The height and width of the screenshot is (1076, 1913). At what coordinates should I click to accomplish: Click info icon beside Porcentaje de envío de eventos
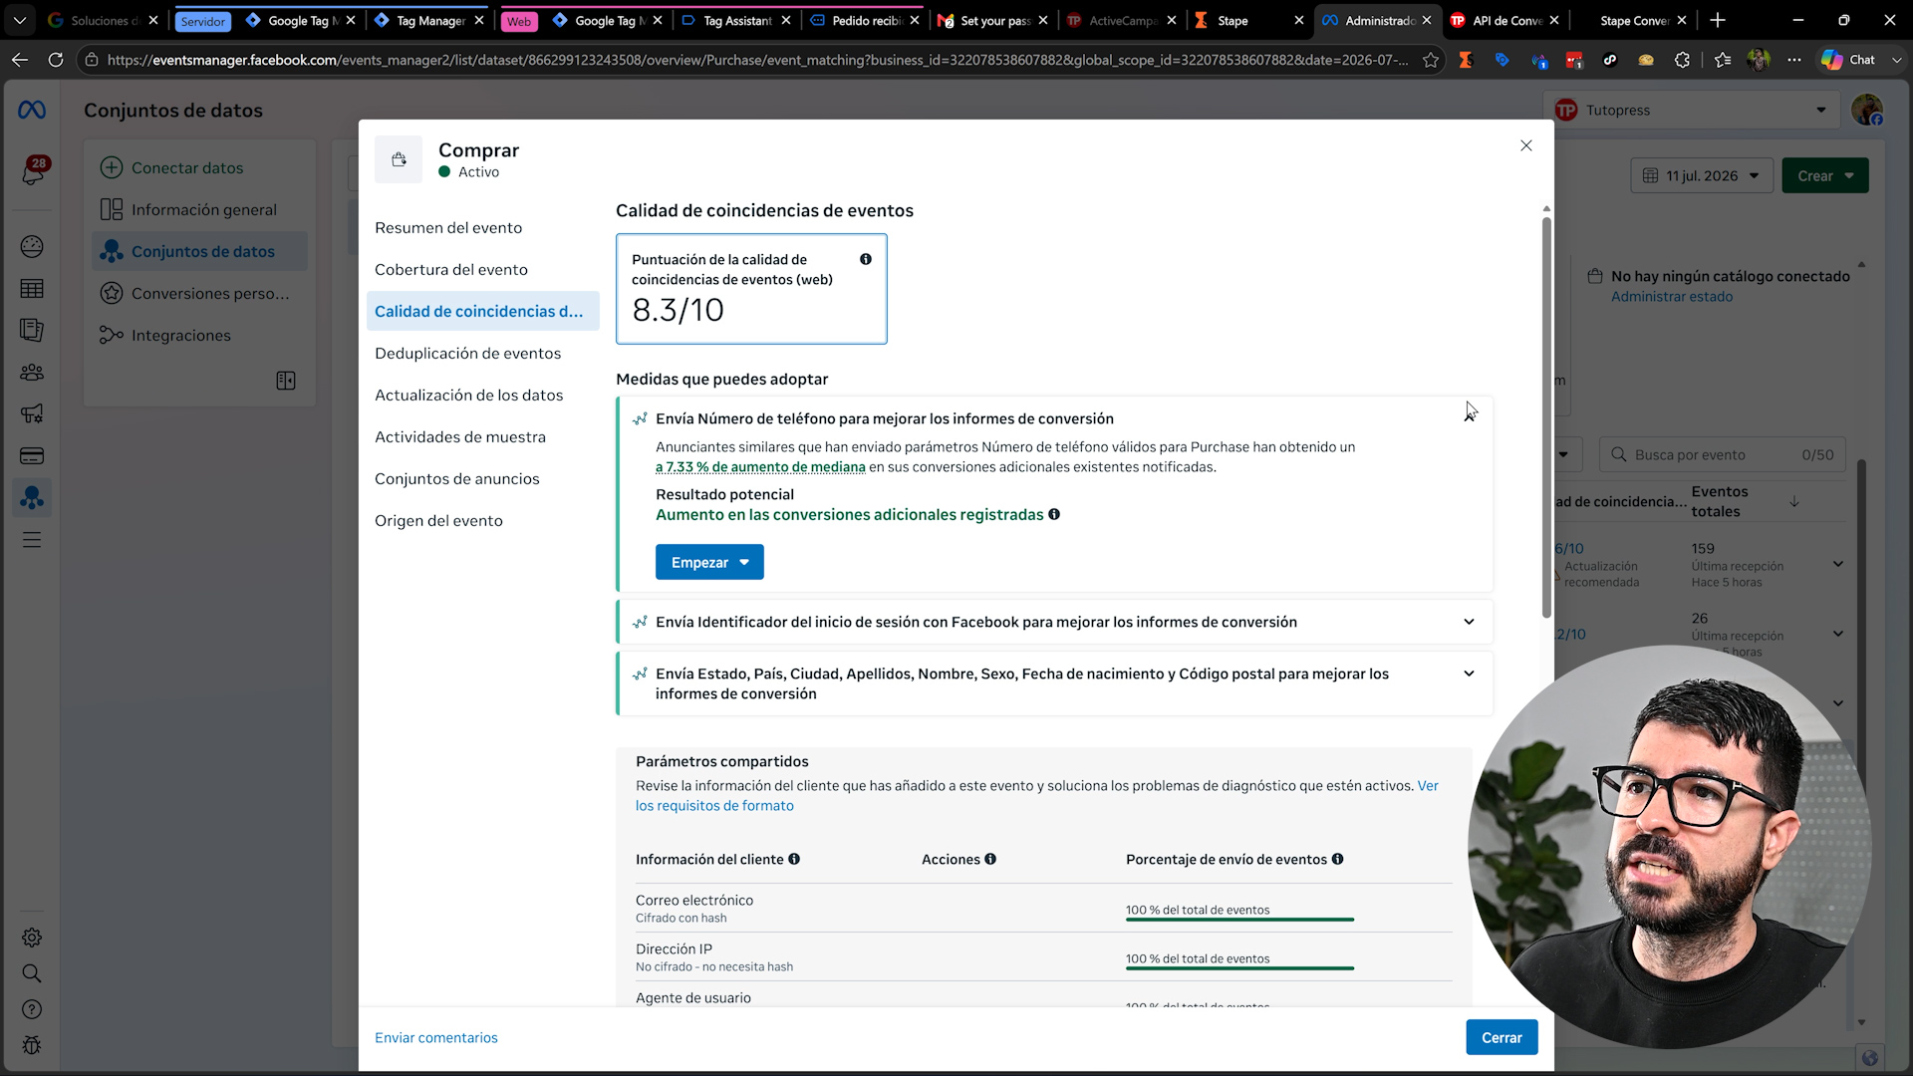coord(1338,859)
